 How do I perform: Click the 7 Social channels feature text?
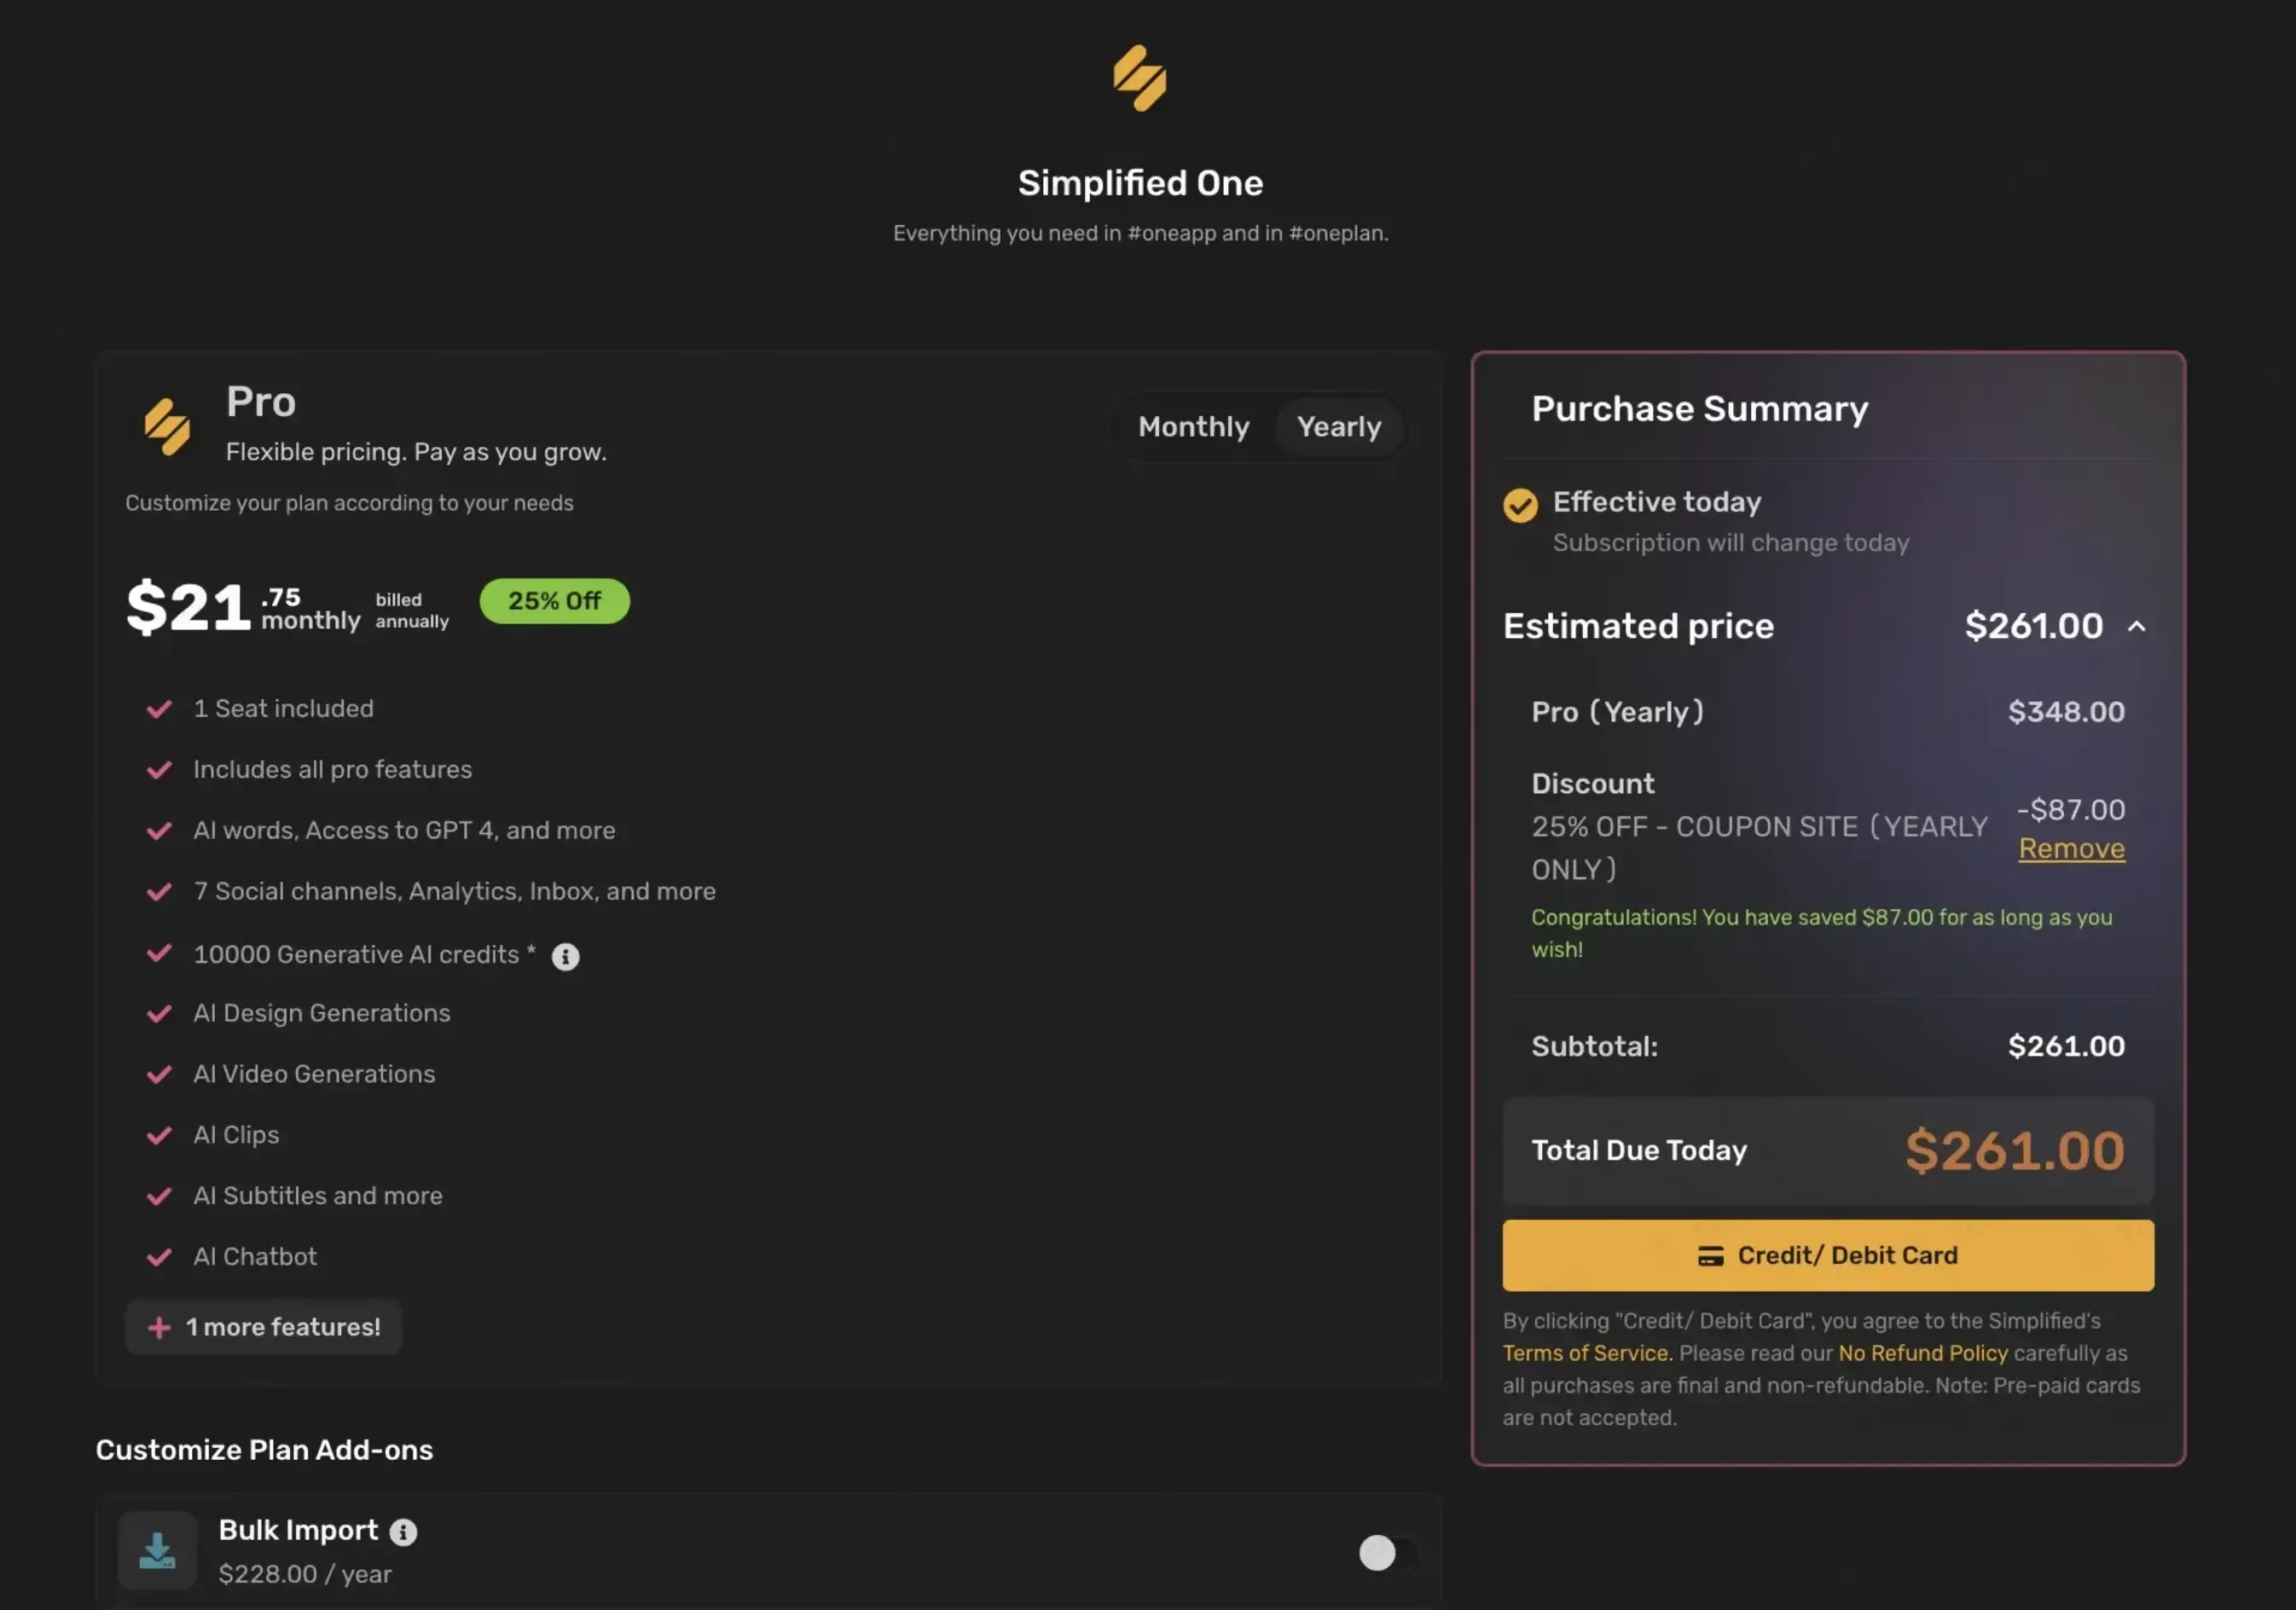[x=454, y=892]
